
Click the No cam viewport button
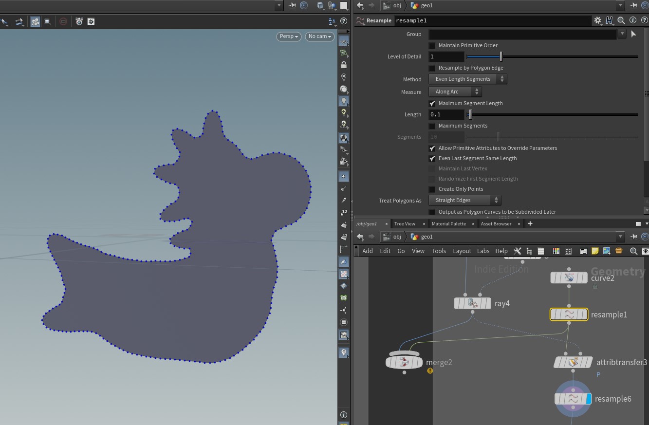319,37
